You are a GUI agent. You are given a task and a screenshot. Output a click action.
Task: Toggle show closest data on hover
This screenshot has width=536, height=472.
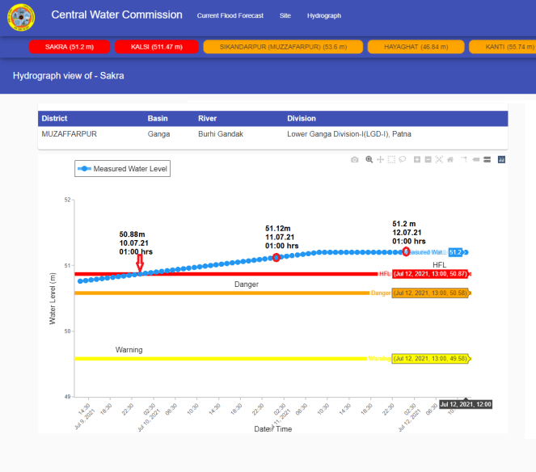coord(476,160)
